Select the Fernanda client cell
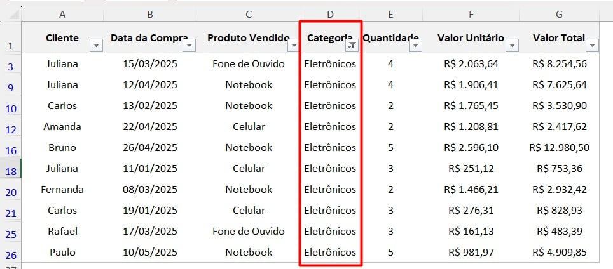 62,190
